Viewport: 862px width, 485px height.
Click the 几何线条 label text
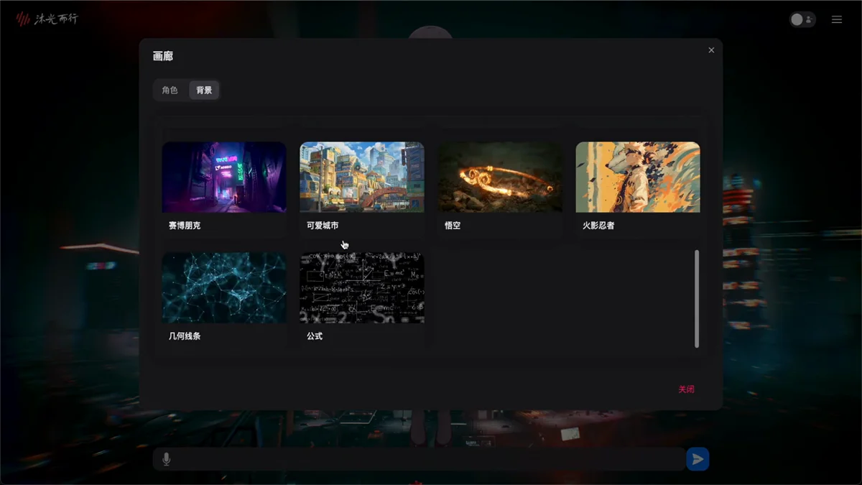pyautogui.click(x=185, y=336)
